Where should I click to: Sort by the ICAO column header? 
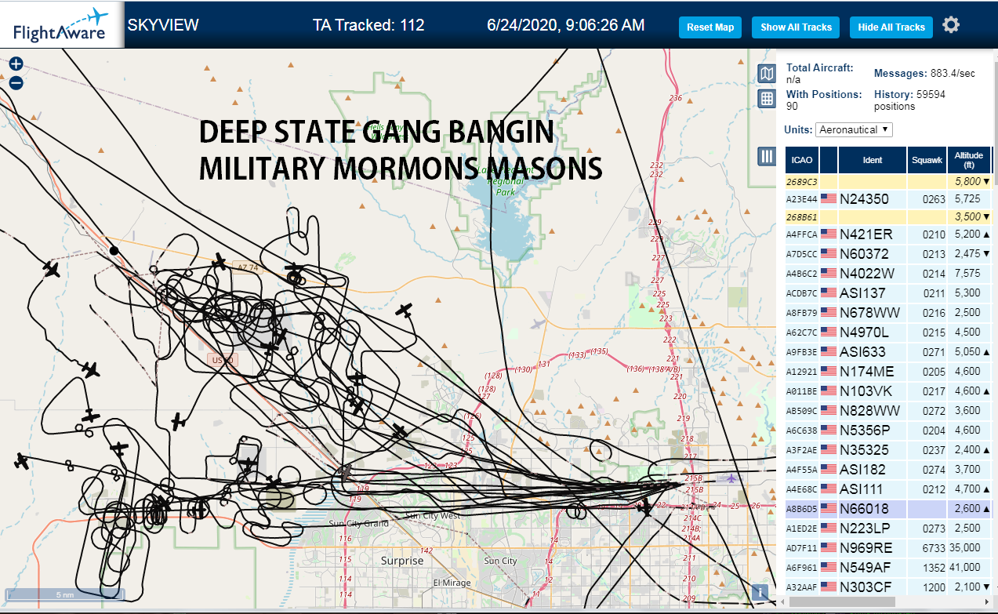click(x=802, y=160)
